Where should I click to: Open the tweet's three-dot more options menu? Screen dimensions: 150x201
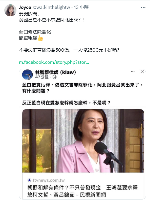coord(143,8)
